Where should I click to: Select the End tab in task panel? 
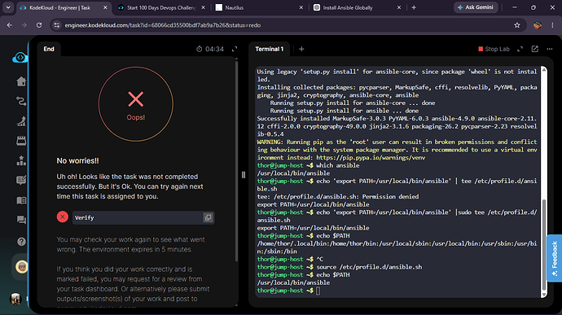point(49,49)
